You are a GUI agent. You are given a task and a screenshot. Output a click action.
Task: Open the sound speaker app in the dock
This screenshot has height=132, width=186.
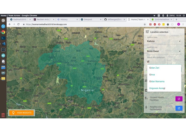(3, 55)
